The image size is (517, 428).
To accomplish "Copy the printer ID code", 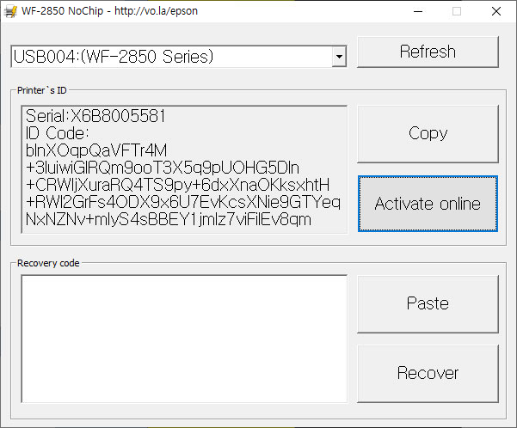I will coord(428,133).
